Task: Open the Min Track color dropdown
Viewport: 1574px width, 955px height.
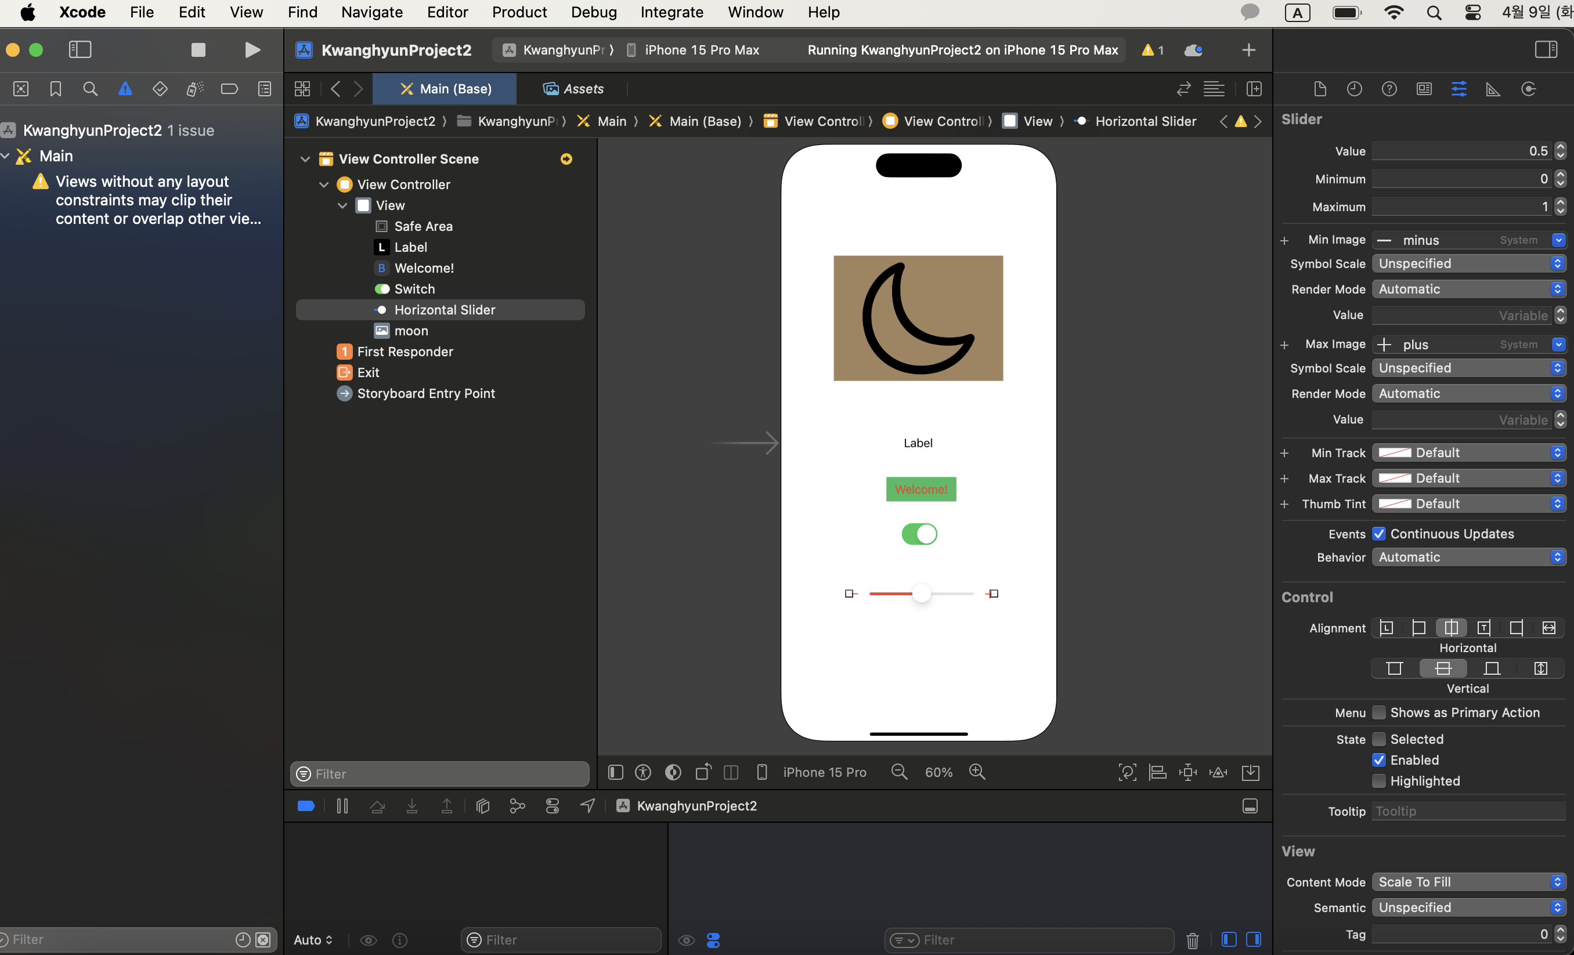Action: click(x=1468, y=453)
